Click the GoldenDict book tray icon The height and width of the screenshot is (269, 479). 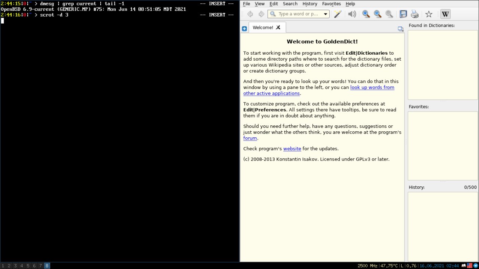pos(464,266)
